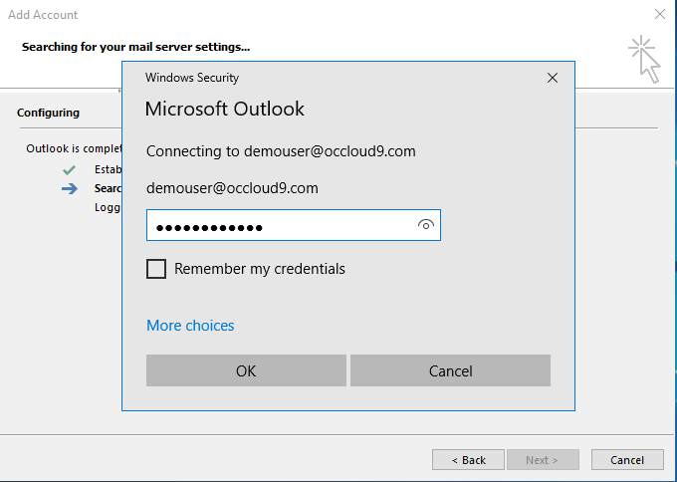Click the busy cursor wizard icon
The image size is (677, 482).
click(x=644, y=59)
